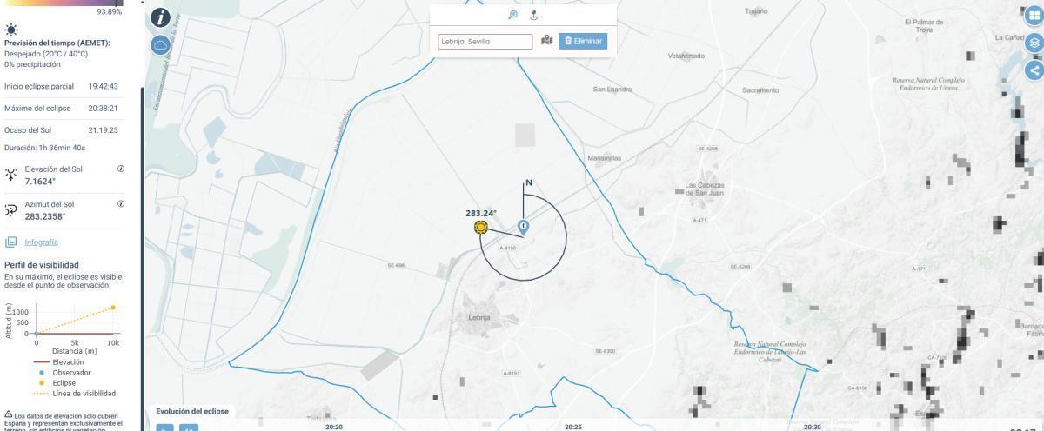Click the Duración: 1h 36min 40s text

pos(44,147)
